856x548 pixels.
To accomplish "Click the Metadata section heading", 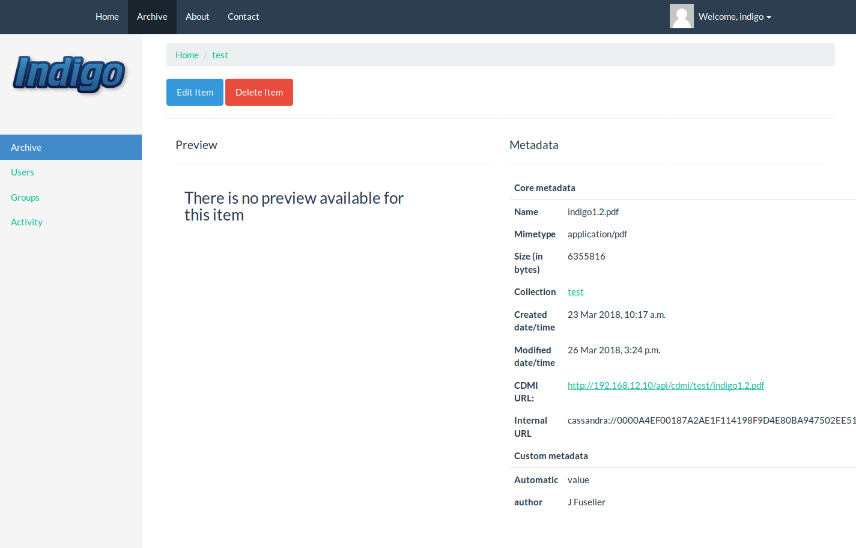I will click(533, 145).
